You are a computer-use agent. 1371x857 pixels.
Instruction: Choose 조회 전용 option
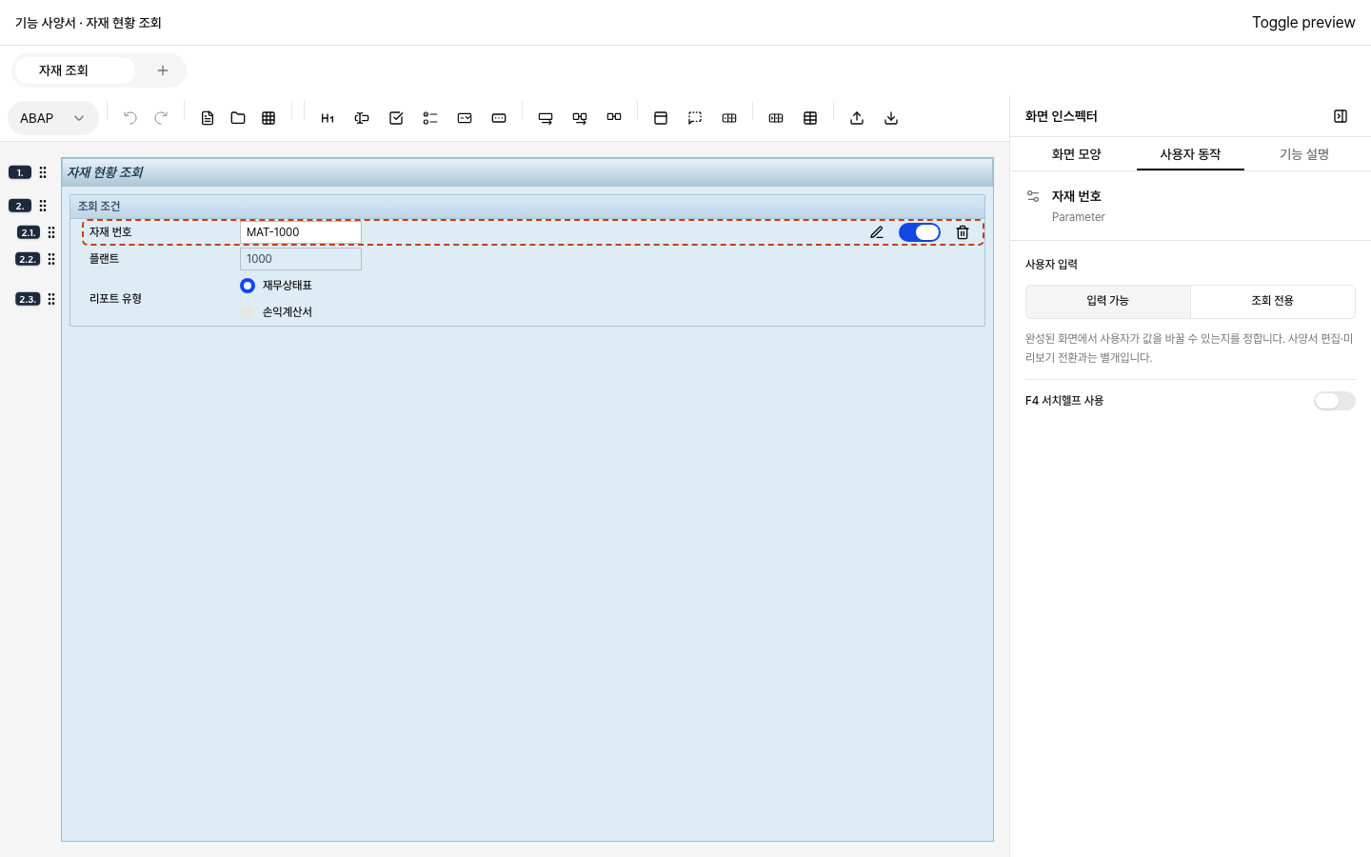tap(1272, 301)
